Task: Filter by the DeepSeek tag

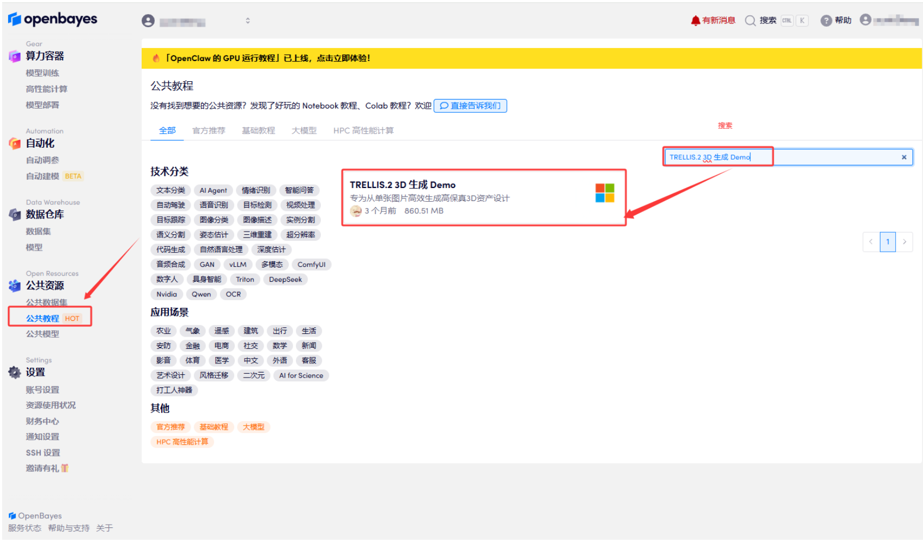Action: click(x=285, y=279)
